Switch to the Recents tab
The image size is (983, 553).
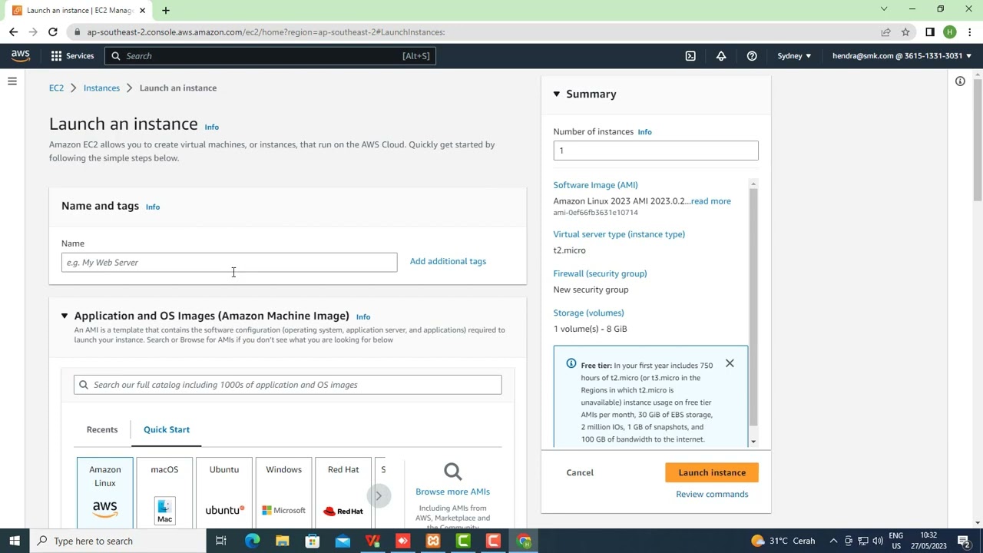[102, 429]
